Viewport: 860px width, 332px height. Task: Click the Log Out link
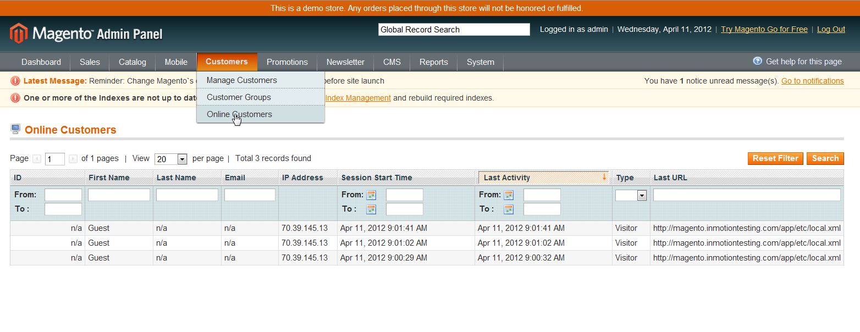(831, 30)
